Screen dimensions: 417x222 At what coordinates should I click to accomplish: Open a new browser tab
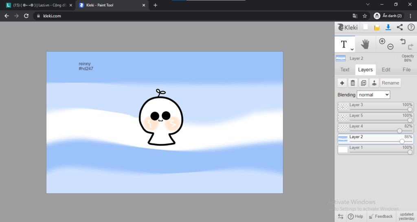155,5
